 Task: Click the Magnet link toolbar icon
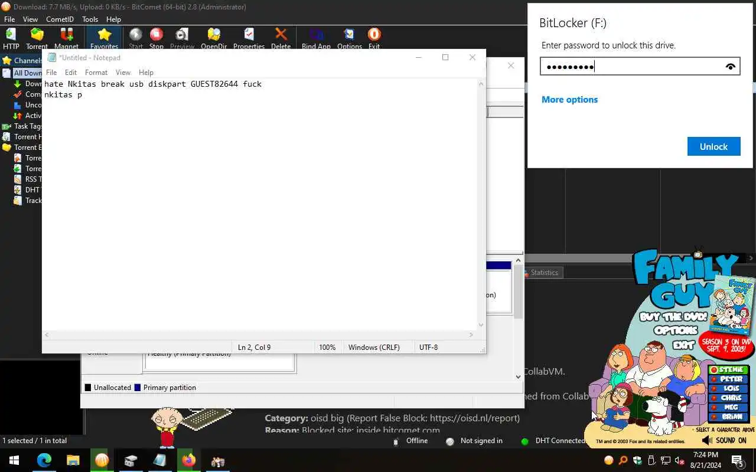(x=66, y=38)
